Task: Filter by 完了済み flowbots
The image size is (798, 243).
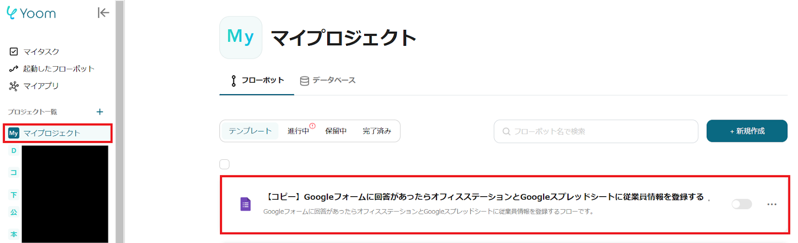Action: coord(377,131)
